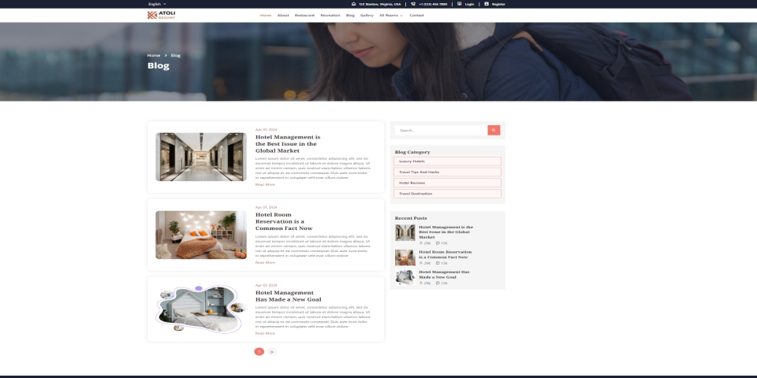Click page 1 pagination button
757x378 pixels.
259,352
